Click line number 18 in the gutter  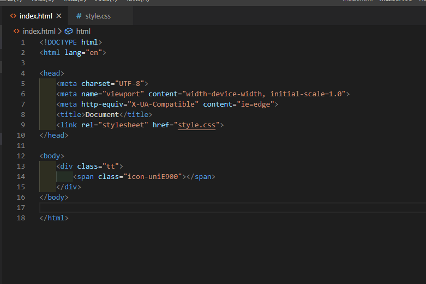tap(21, 218)
